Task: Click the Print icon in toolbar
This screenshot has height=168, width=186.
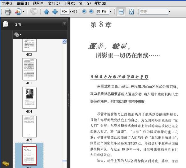Action: click(x=8, y=12)
